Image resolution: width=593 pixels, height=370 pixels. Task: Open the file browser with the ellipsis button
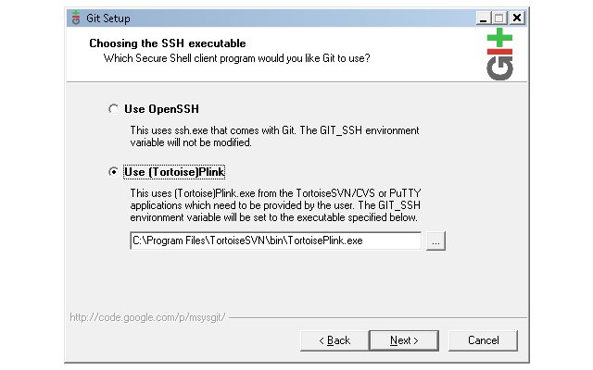[435, 240]
